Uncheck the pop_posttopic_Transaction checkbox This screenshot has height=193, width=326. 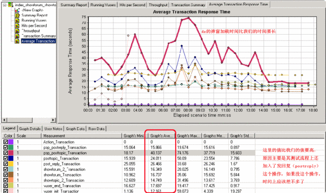[6, 153]
